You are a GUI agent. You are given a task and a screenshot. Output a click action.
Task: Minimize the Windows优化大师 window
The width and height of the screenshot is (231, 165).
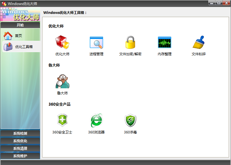[212, 3]
